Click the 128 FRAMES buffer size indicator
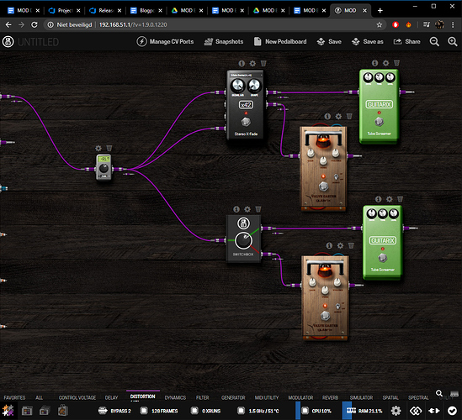 pos(159,411)
